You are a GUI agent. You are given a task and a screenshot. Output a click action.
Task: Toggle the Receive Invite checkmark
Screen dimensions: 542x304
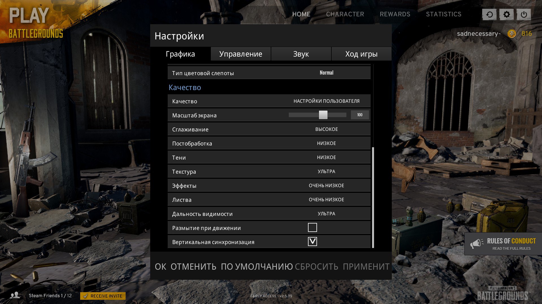coord(86,296)
